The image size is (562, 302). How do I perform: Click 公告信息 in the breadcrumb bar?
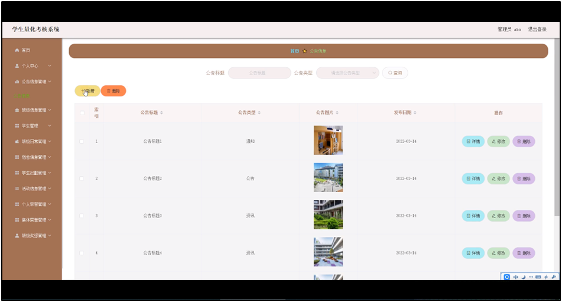click(x=318, y=51)
